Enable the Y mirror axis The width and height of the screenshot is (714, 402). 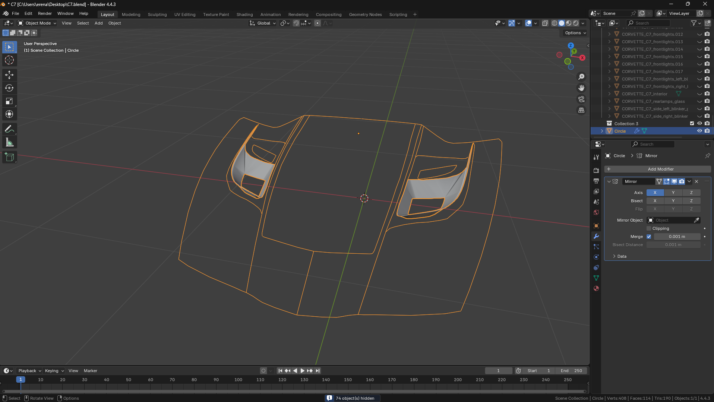673,193
